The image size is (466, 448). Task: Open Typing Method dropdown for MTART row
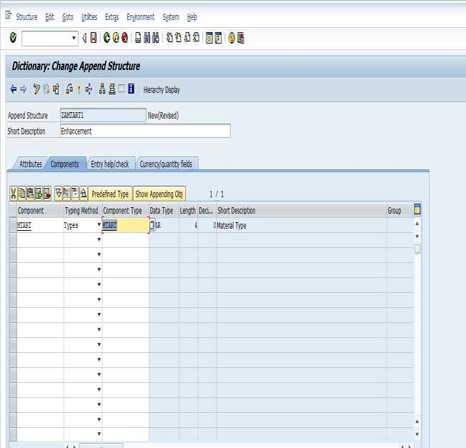(99, 224)
